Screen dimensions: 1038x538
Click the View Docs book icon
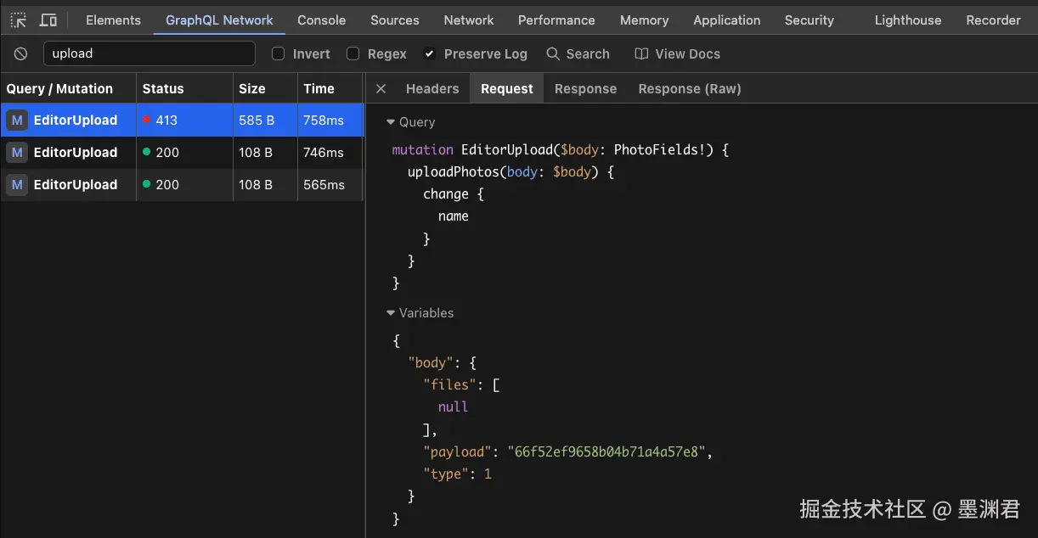pos(641,53)
